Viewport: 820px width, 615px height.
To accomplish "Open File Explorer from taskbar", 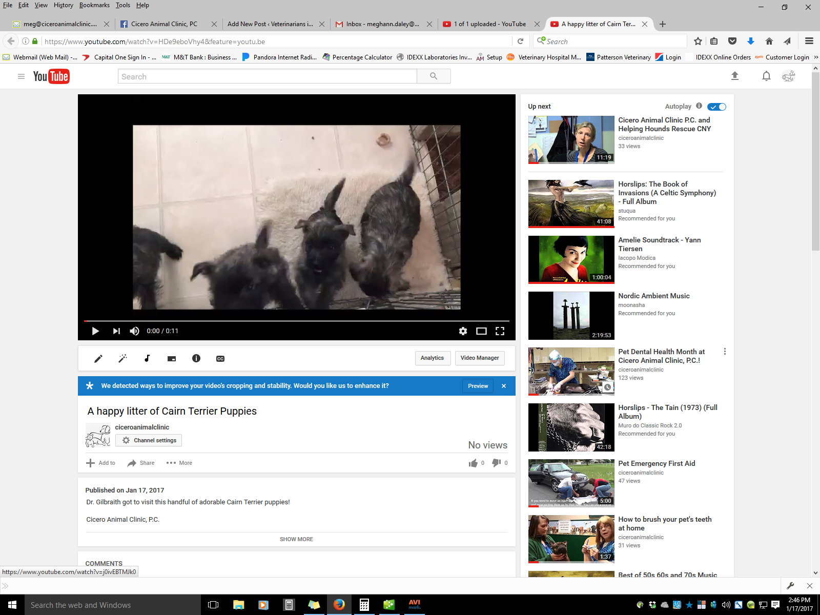I will tap(238, 605).
